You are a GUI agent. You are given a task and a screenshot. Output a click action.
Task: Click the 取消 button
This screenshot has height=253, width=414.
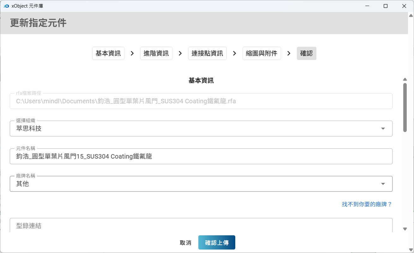185,243
